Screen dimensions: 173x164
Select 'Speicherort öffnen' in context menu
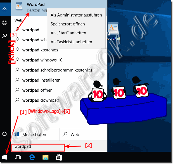point(76,24)
